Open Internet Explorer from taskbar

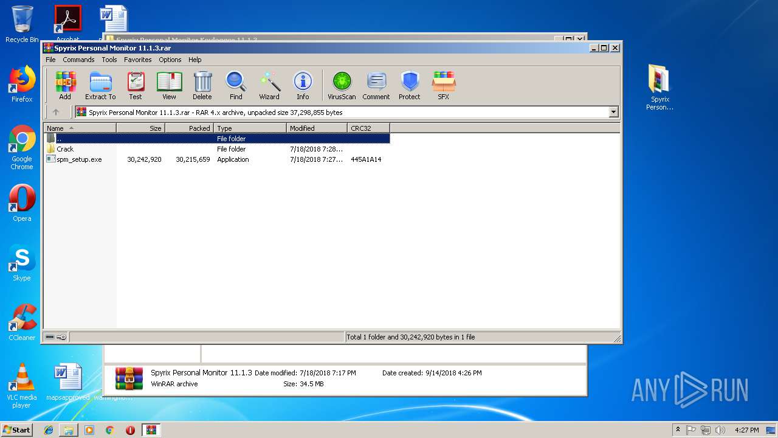point(49,430)
